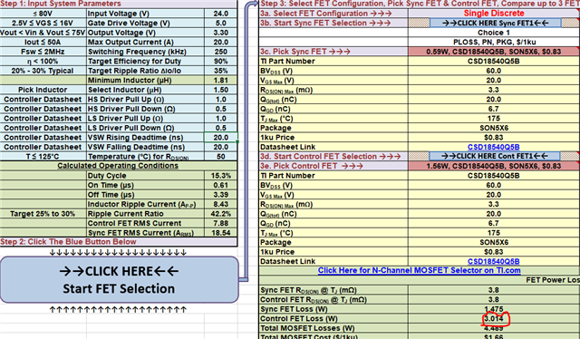Click the 2.5V ≤ VGS ≤ 16V constraint cell

(43, 24)
